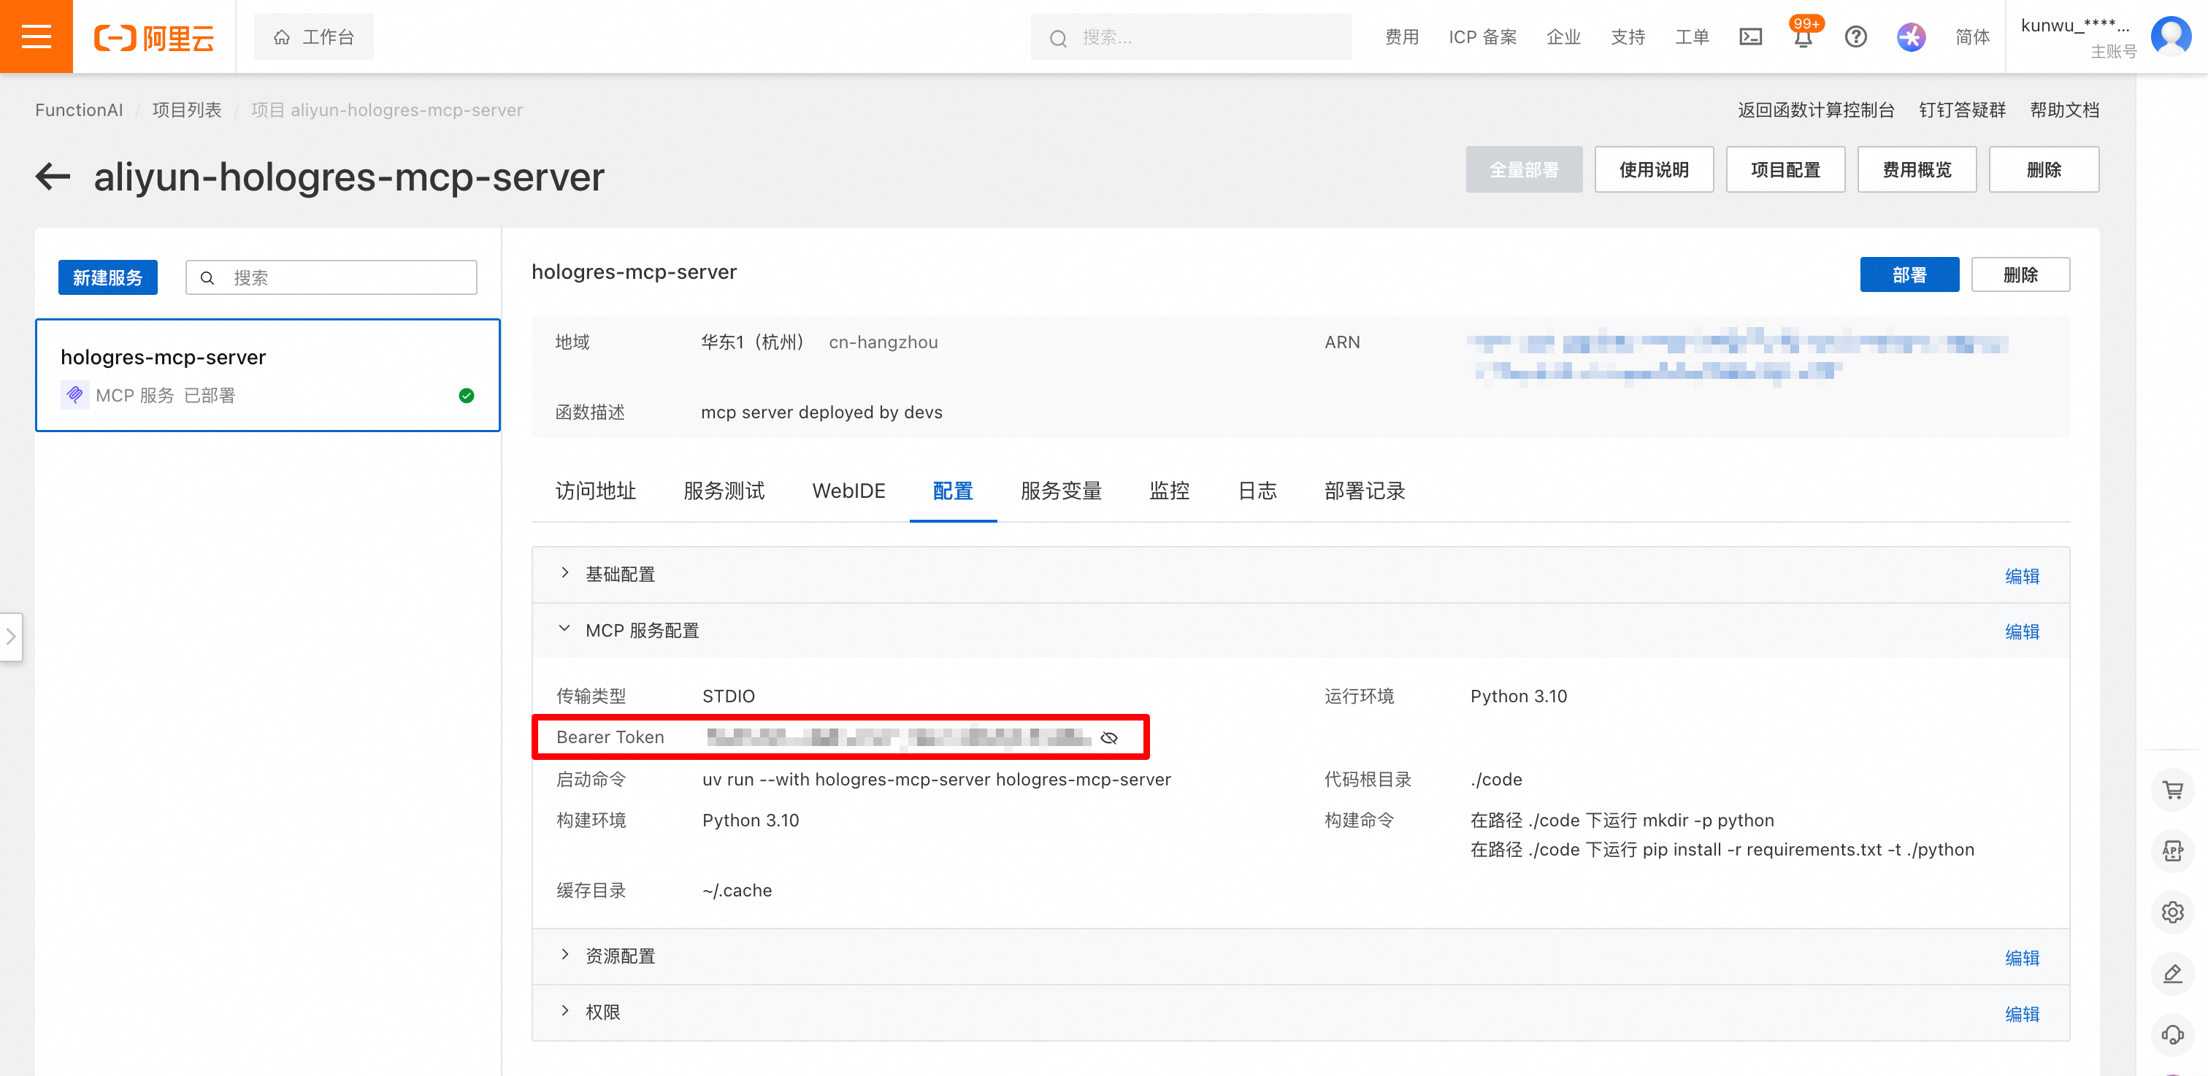This screenshot has height=1076, width=2208.
Task: Open the shopping cart sidebar icon
Action: pos(2172,790)
